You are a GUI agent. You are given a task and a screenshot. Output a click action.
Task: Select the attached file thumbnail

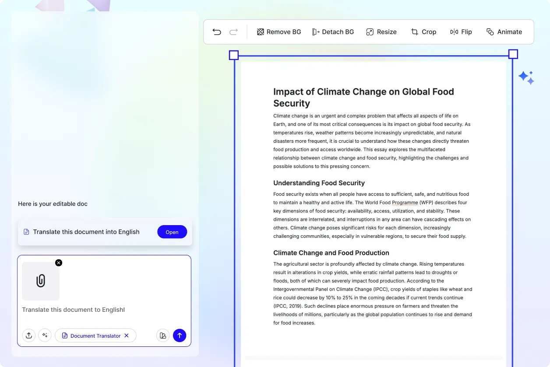coord(41,281)
